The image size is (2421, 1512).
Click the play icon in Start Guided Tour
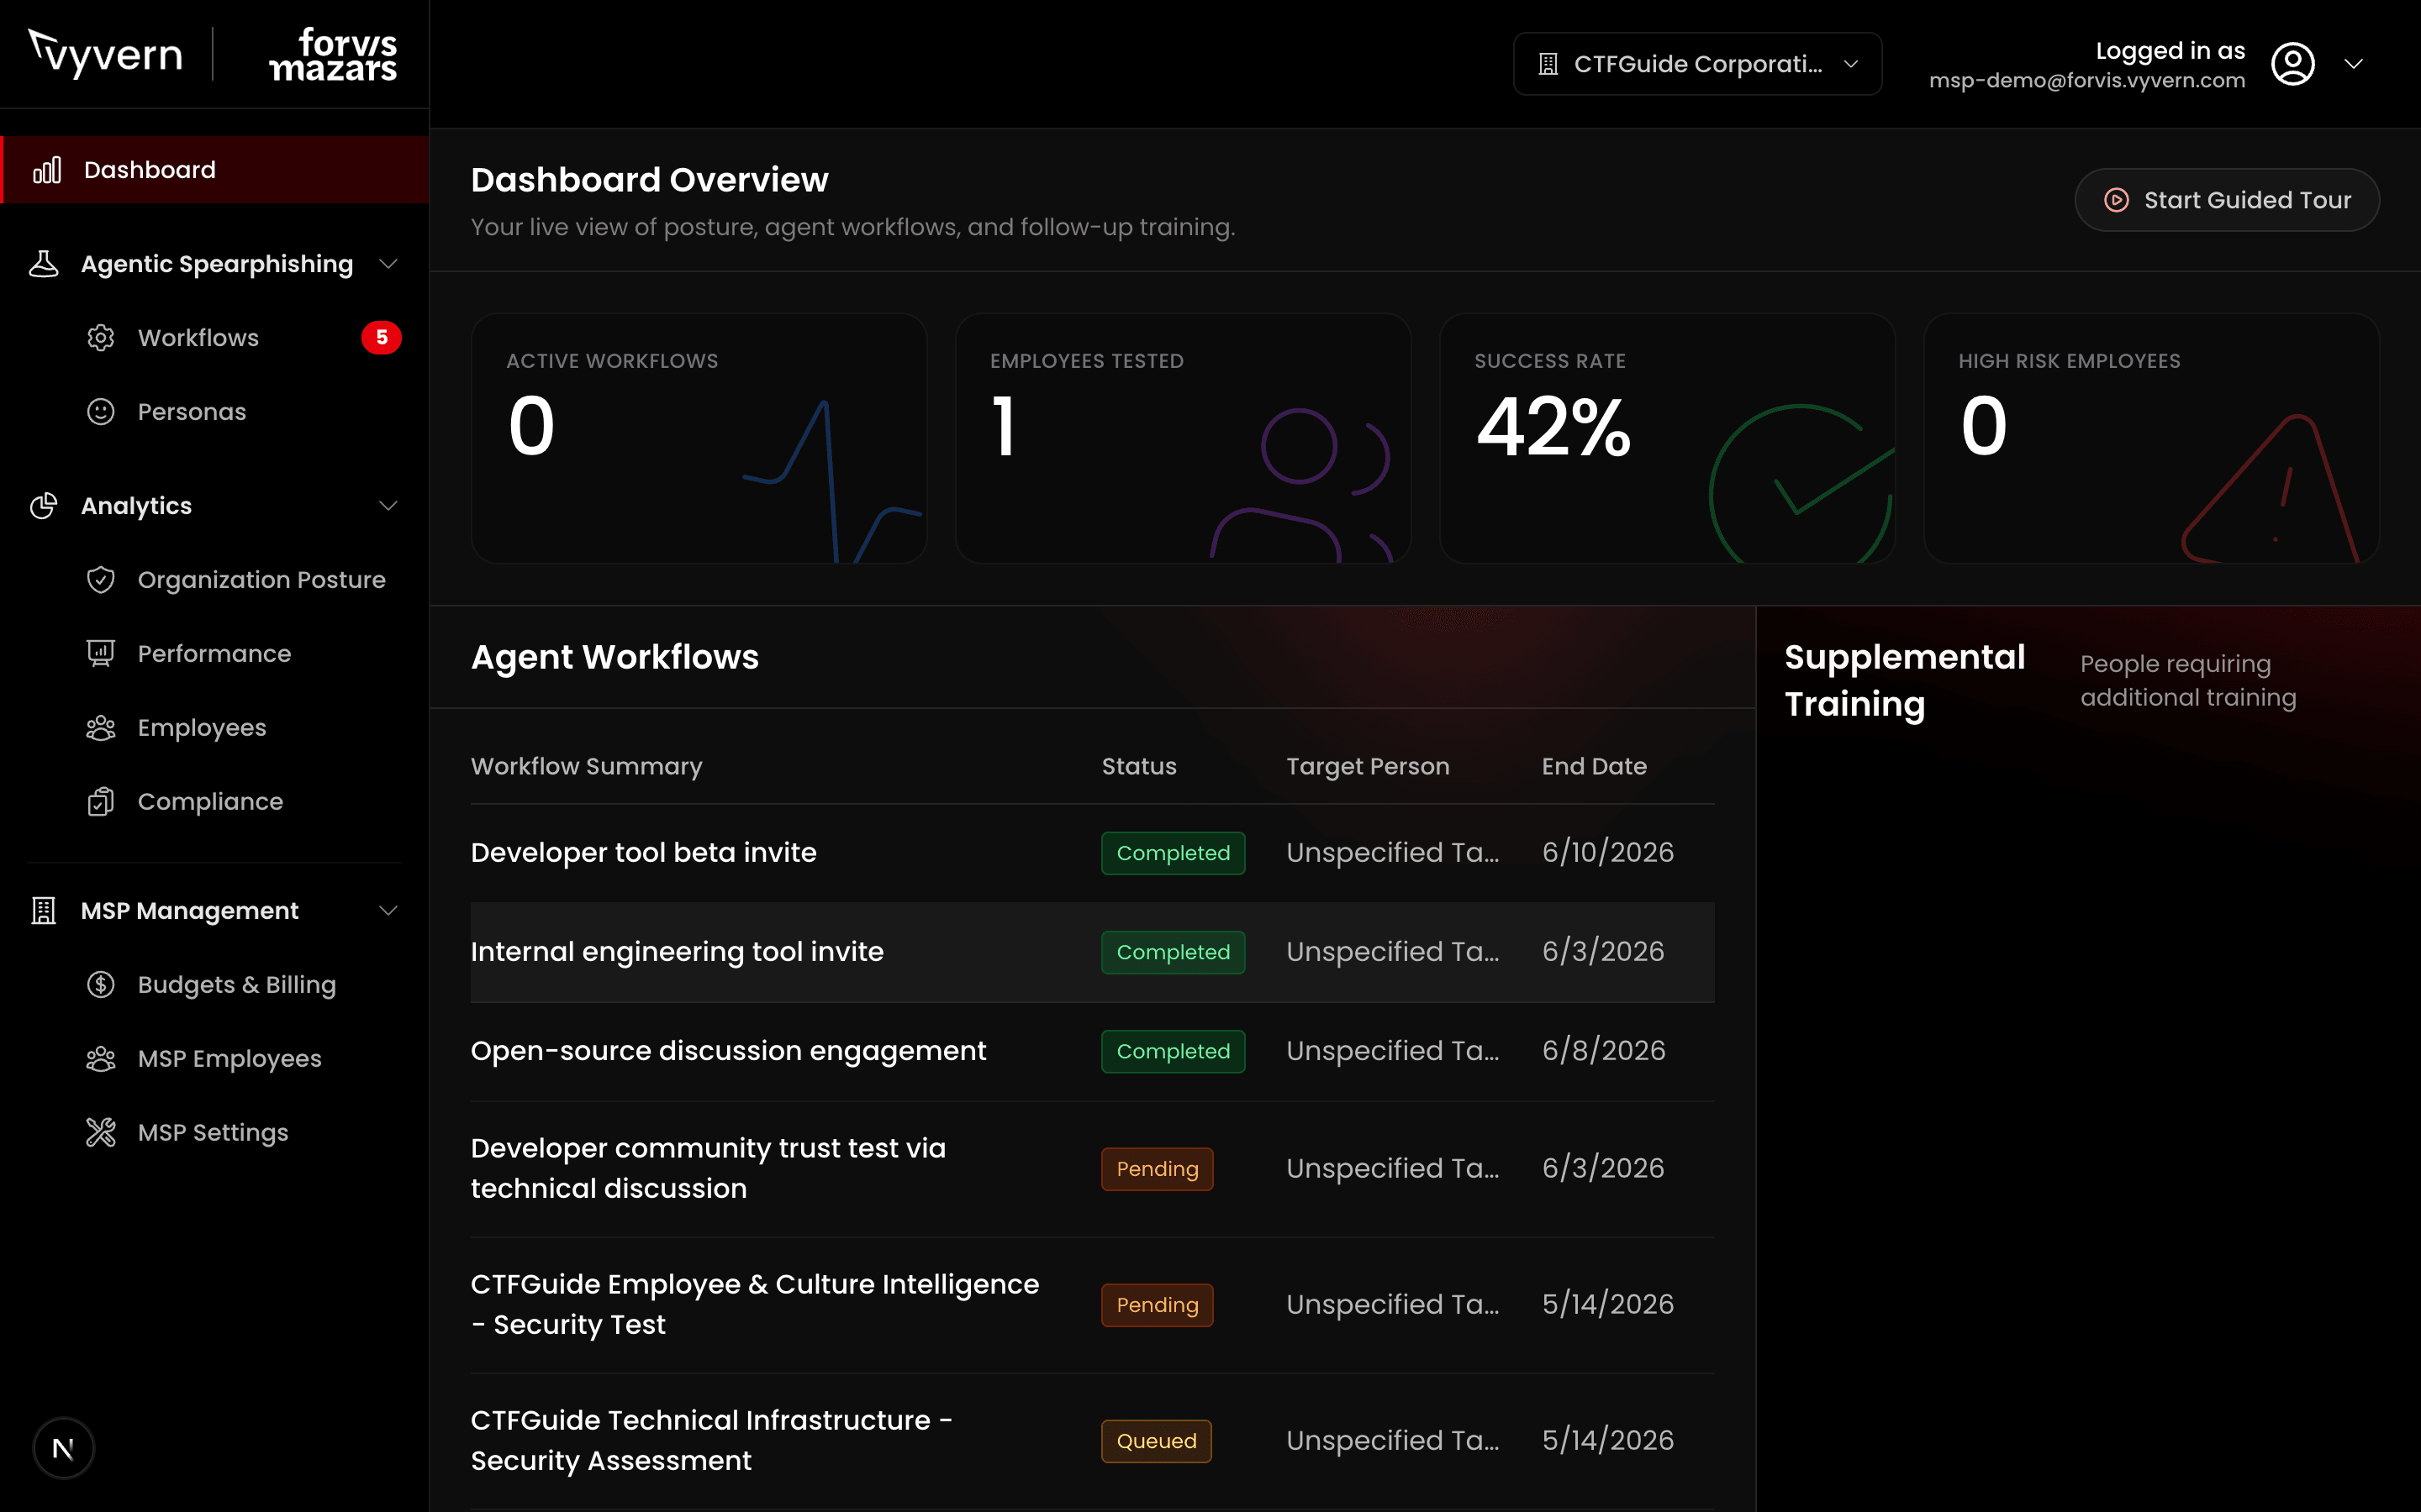click(2117, 200)
